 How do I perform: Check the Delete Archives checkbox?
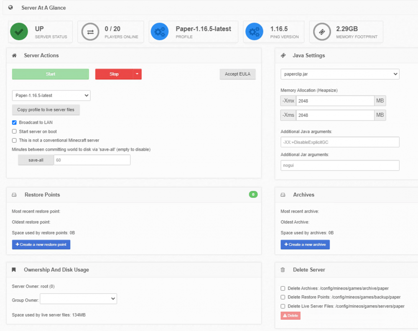[x=283, y=289]
